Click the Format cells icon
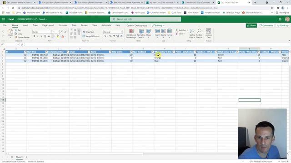Screen dimensions: 291x163 tap(170, 31)
